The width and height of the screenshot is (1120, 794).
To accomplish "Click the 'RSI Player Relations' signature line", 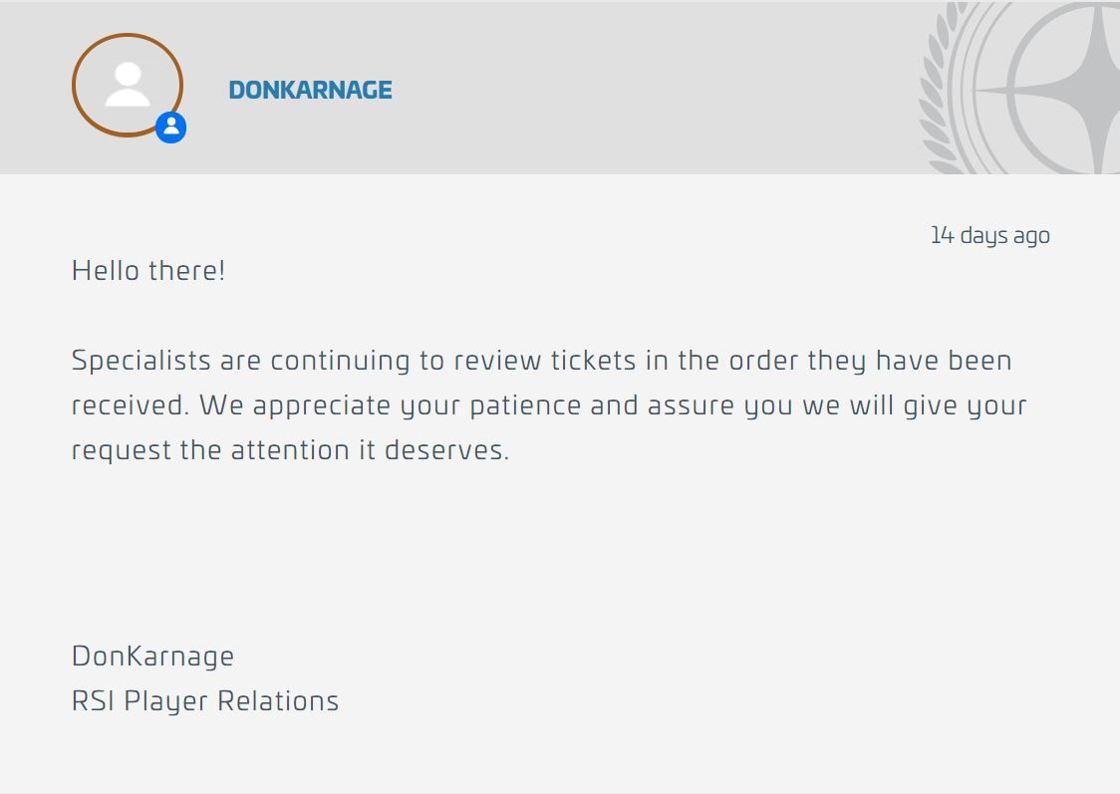I will coord(205,701).
